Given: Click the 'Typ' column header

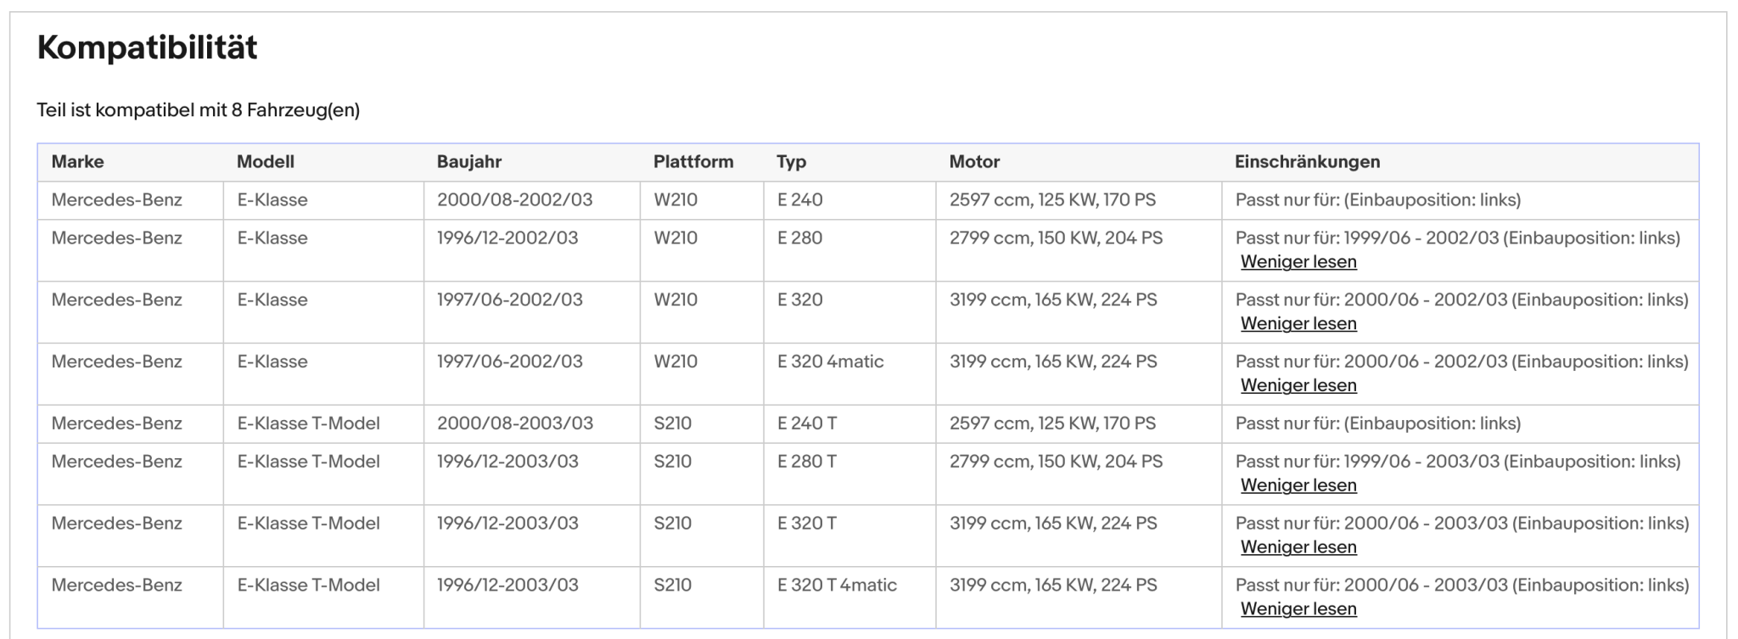Looking at the screenshot, I should click(792, 161).
